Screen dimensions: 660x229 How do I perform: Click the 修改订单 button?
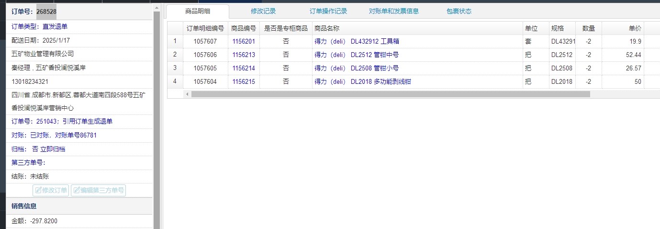(51, 190)
